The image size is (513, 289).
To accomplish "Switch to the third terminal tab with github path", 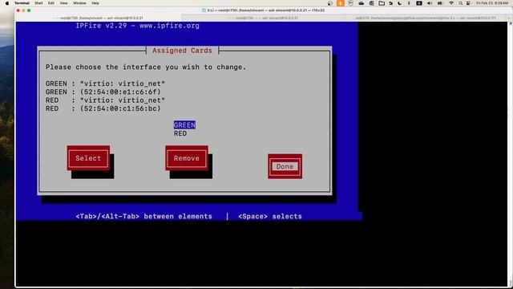I will pos(426,18).
